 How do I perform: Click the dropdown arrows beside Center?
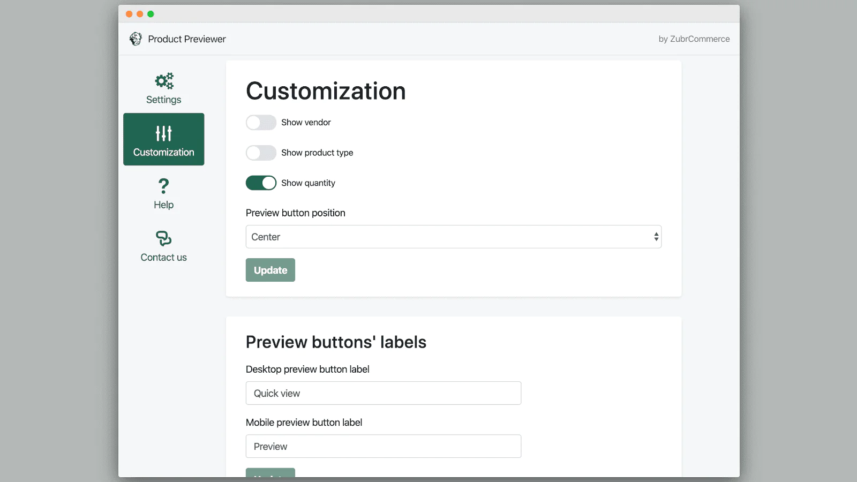656,237
